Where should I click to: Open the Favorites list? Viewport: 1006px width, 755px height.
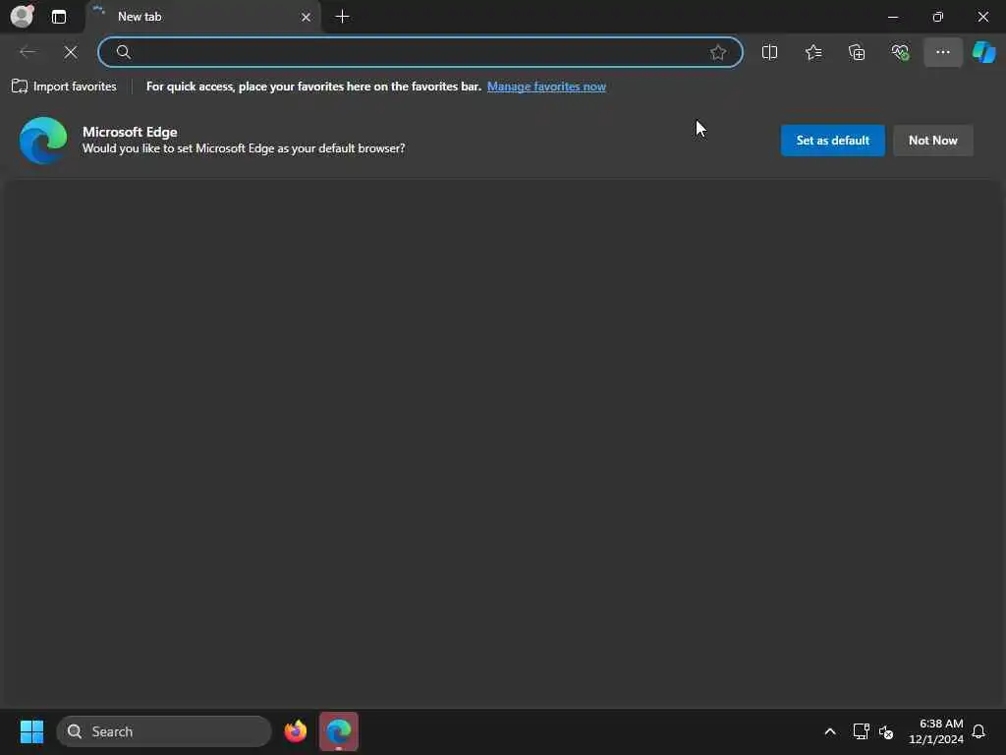click(x=812, y=52)
